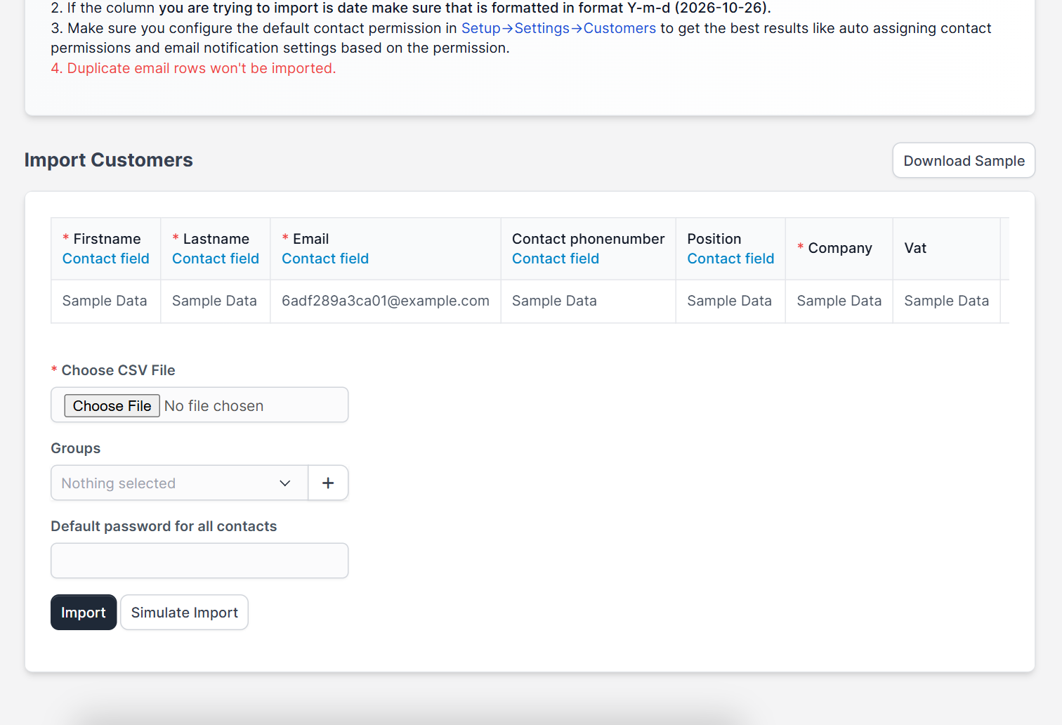This screenshot has height=725, width=1062.
Task: Click 'Contact field' under Firstname
Action: 106,259
